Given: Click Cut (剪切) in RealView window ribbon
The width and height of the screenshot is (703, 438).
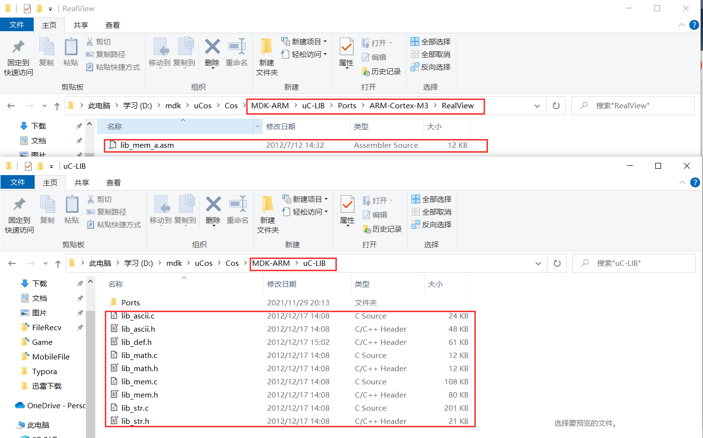Looking at the screenshot, I should click(x=99, y=41).
